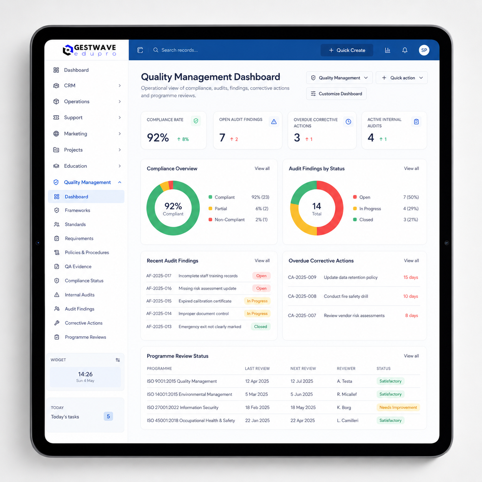Click the green Compliant legend swatch
Image resolution: width=482 pixels, height=482 pixels.
(210, 197)
